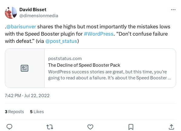Viewport: 181px width, 131px height.
Task: Visit the @dimensionmedia handle
Action: tap(39, 16)
